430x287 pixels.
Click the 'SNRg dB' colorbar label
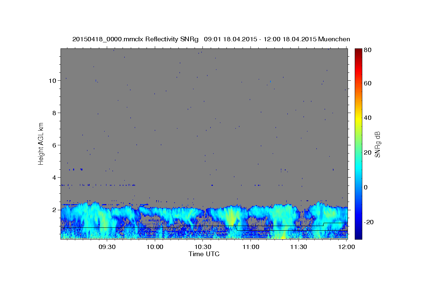[377, 144]
